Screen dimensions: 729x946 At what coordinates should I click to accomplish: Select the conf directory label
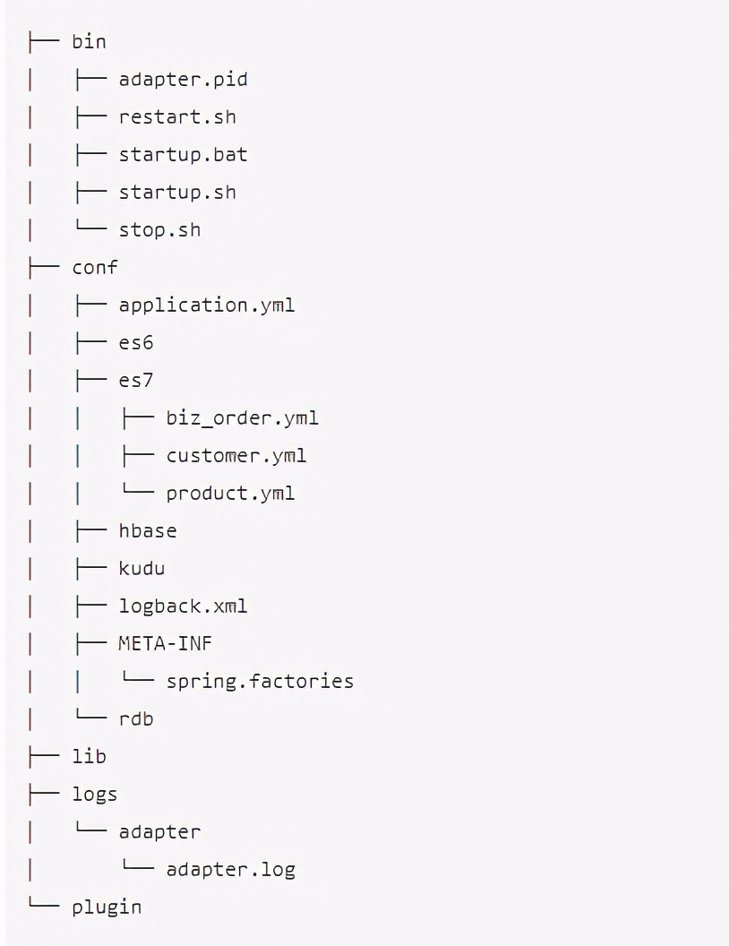point(95,267)
